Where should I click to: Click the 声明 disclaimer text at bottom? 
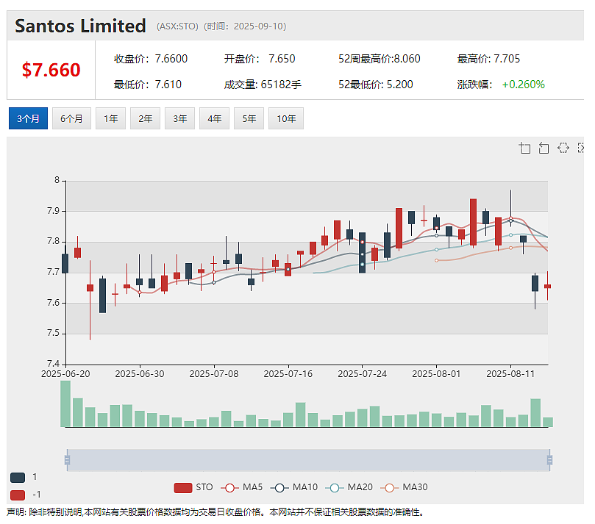coord(215,512)
